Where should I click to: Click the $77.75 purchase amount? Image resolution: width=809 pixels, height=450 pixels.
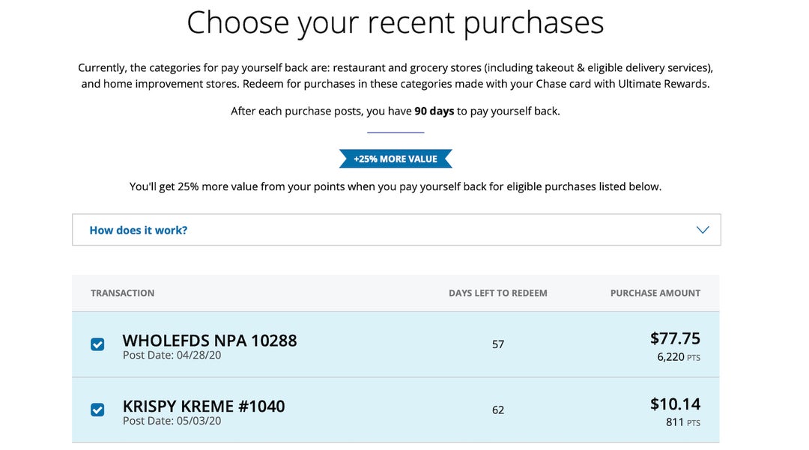click(x=675, y=338)
